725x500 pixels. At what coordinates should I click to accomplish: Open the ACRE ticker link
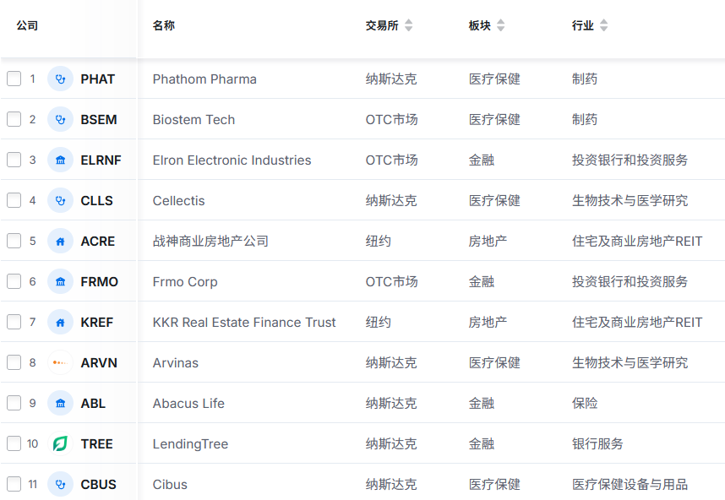pyautogui.click(x=97, y=242)
